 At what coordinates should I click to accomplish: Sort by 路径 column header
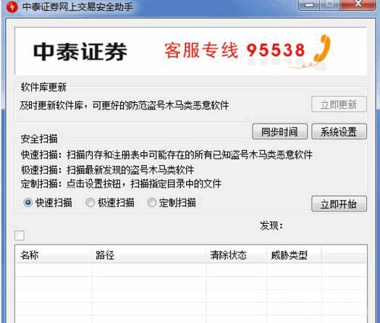[x=148, y=255]
